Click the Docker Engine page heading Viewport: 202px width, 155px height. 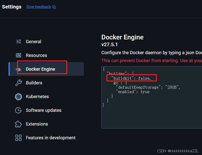[x=122, y=37]
